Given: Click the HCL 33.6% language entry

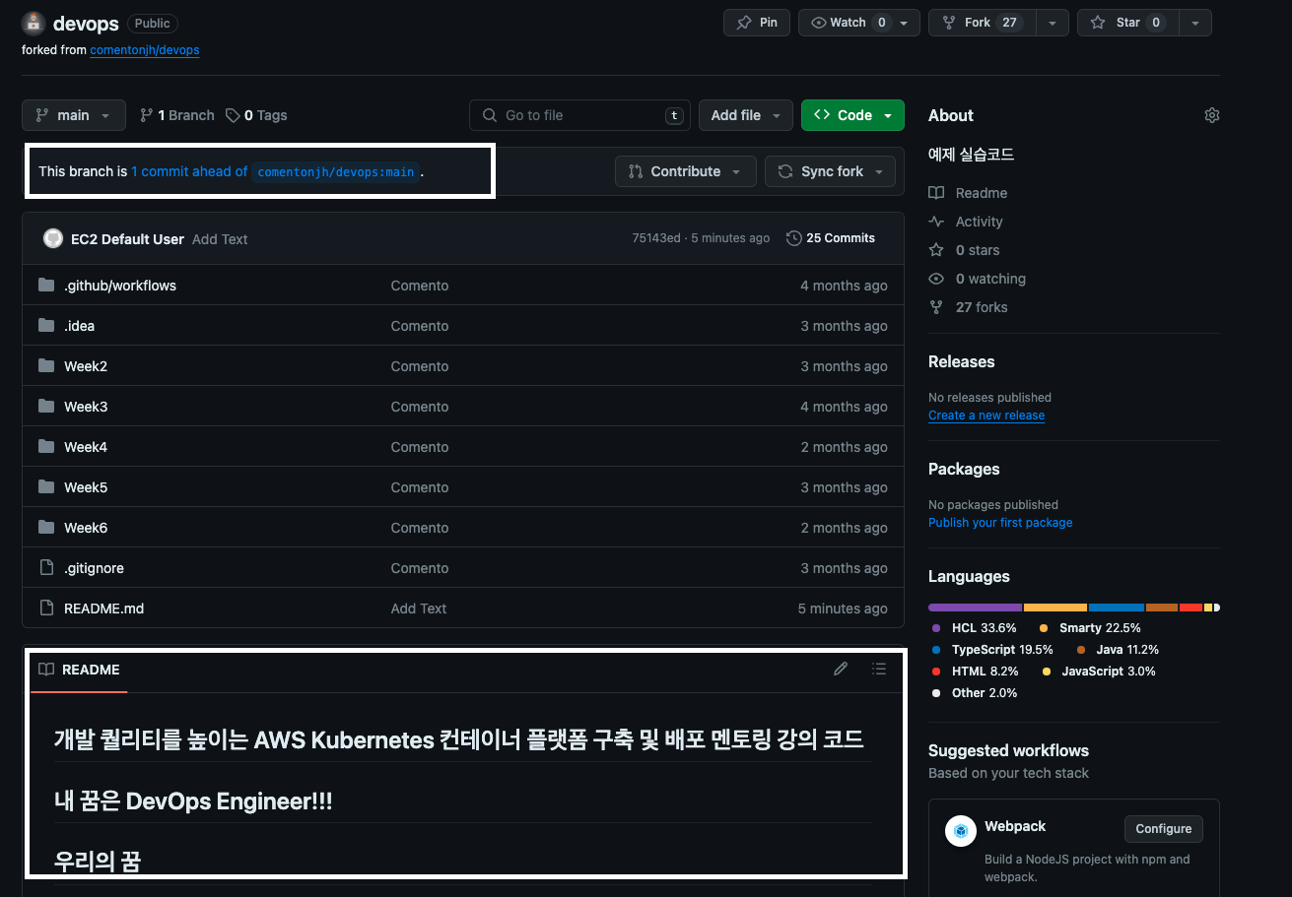Looking at the screenshot, I should click(975, 628).
